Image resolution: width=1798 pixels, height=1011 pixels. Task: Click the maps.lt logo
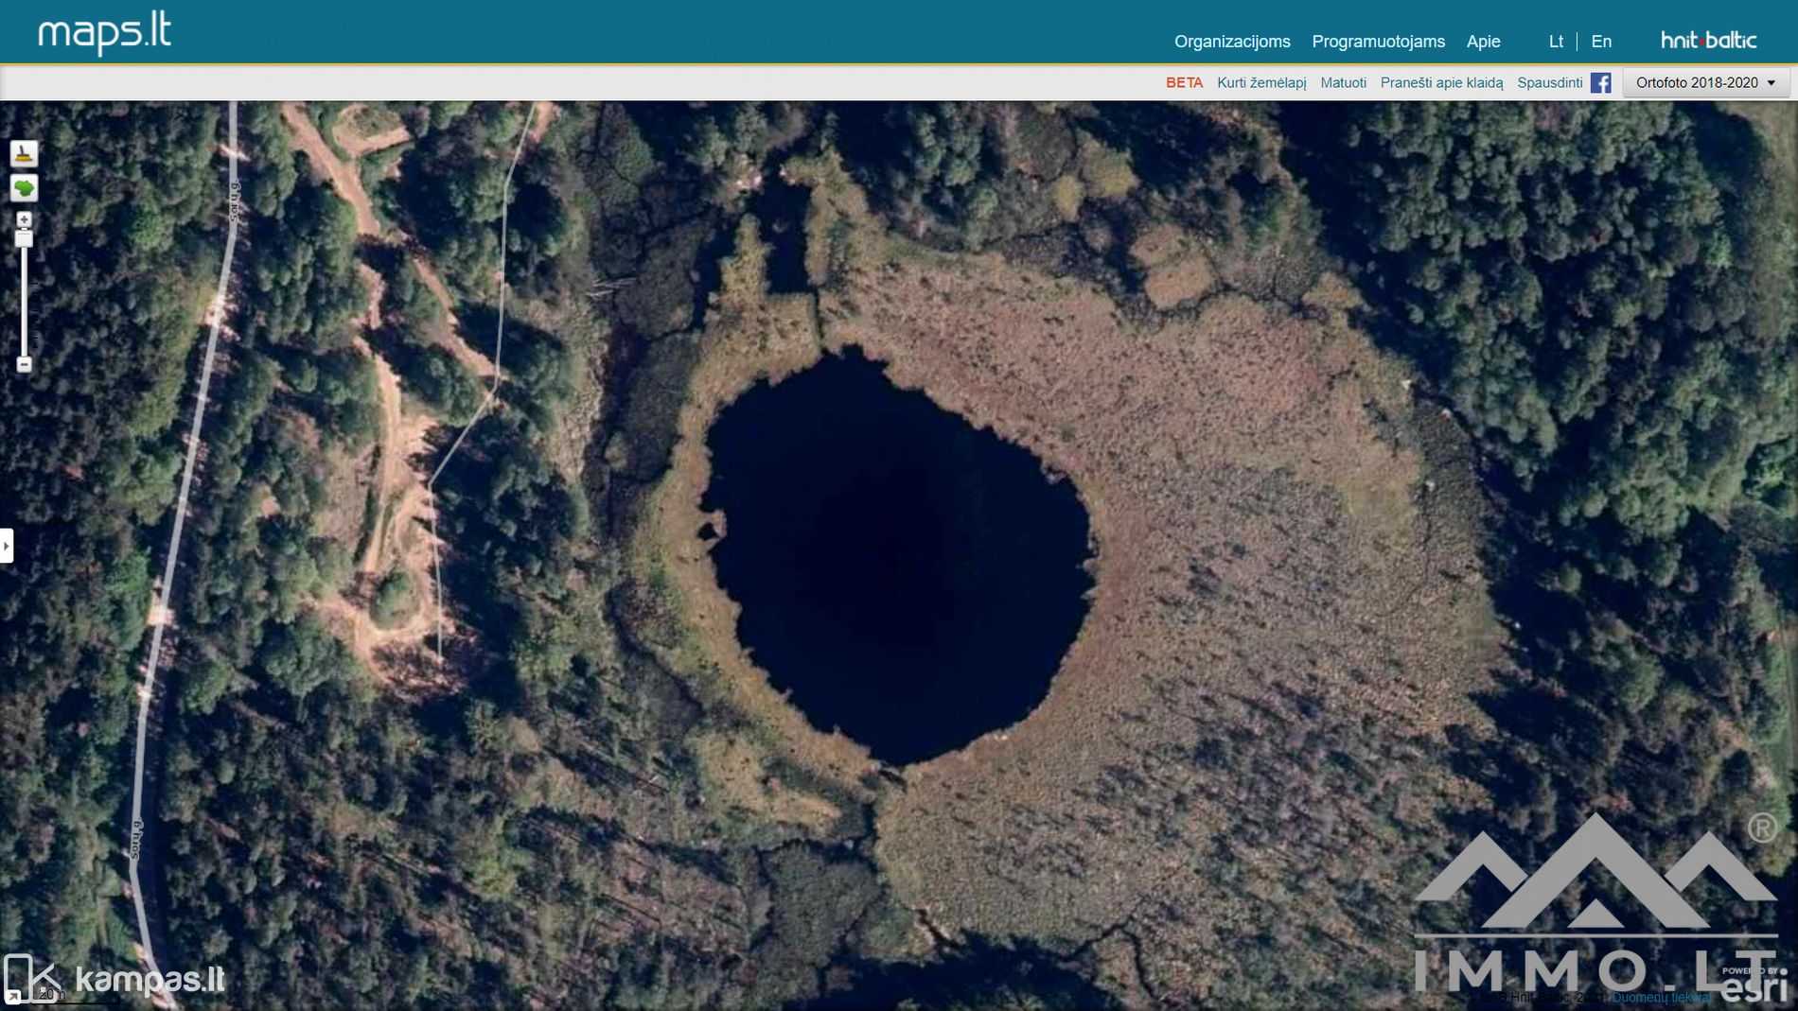coord(104,33)
